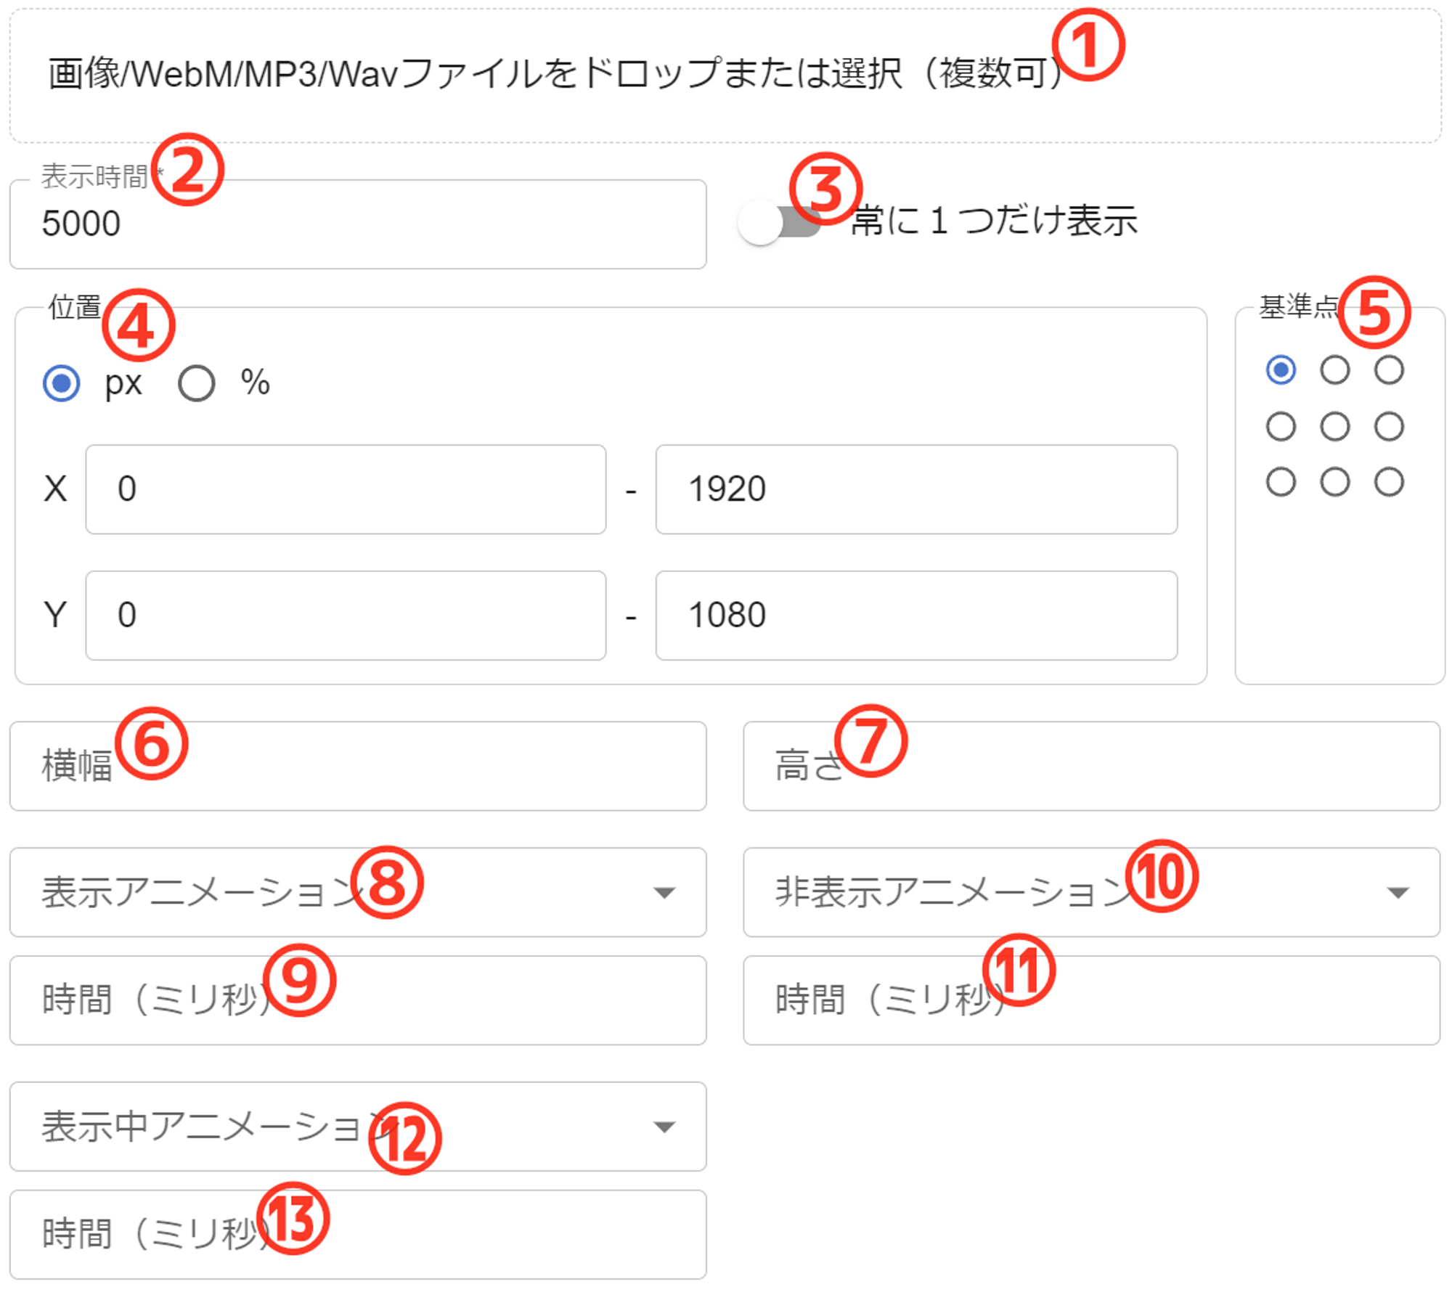Image resolution: width=1452 pixels, height=1295 pixels.
Task: Click the X maximum field showing 1920
Action: (x=915, y=489)
